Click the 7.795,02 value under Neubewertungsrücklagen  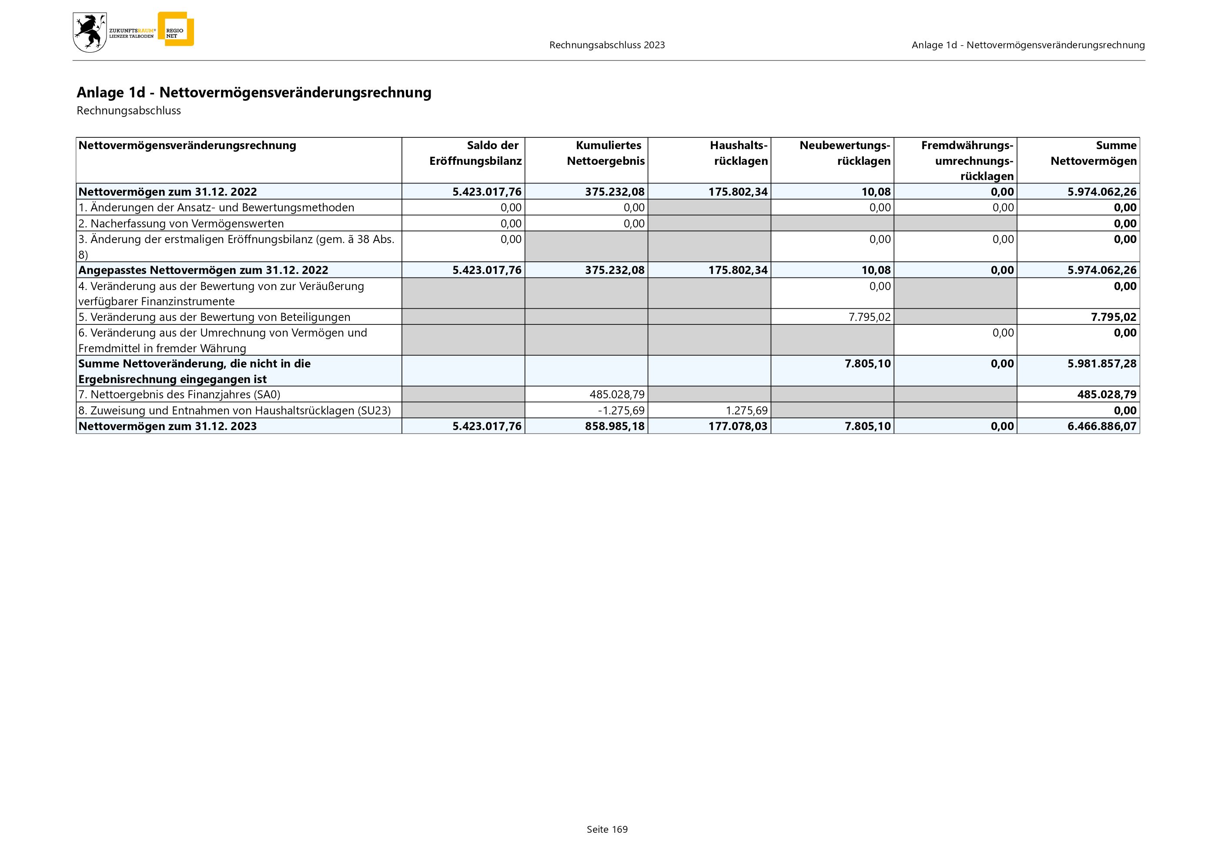870,317
